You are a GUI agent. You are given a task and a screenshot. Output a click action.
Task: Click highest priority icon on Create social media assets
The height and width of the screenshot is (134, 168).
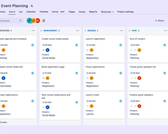click(43, 50)
